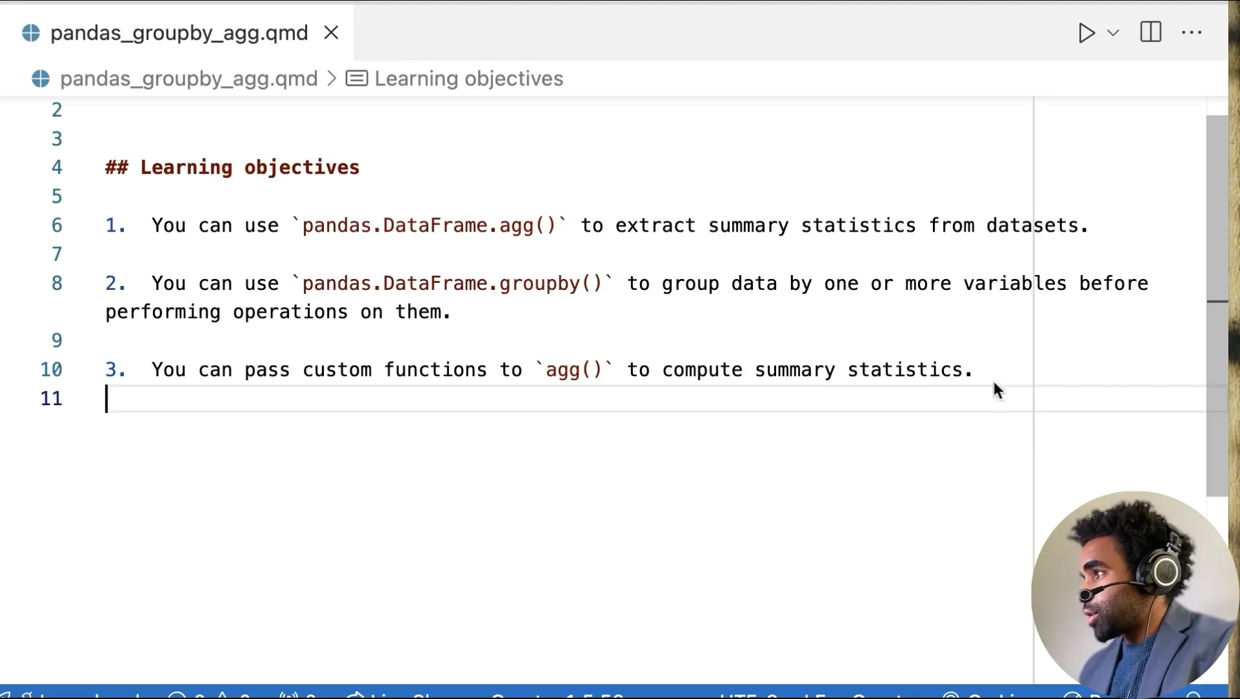
Task: Click the `pandas.DataFrame.agg()` code text
Action: click(430, 225)
